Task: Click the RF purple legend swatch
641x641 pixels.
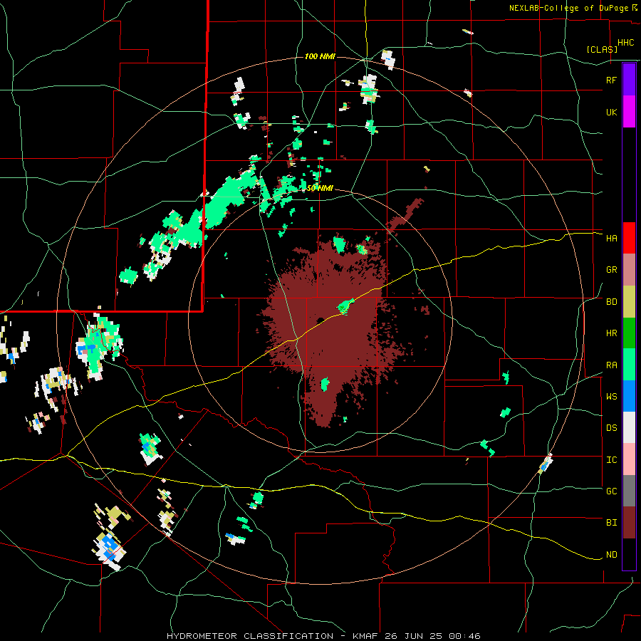Action: coord(629,80)
